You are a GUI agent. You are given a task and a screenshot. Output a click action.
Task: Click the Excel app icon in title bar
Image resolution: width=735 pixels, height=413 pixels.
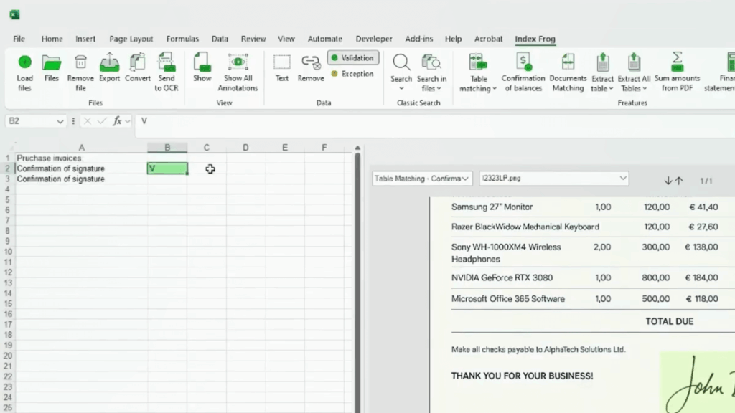[14, 15]
